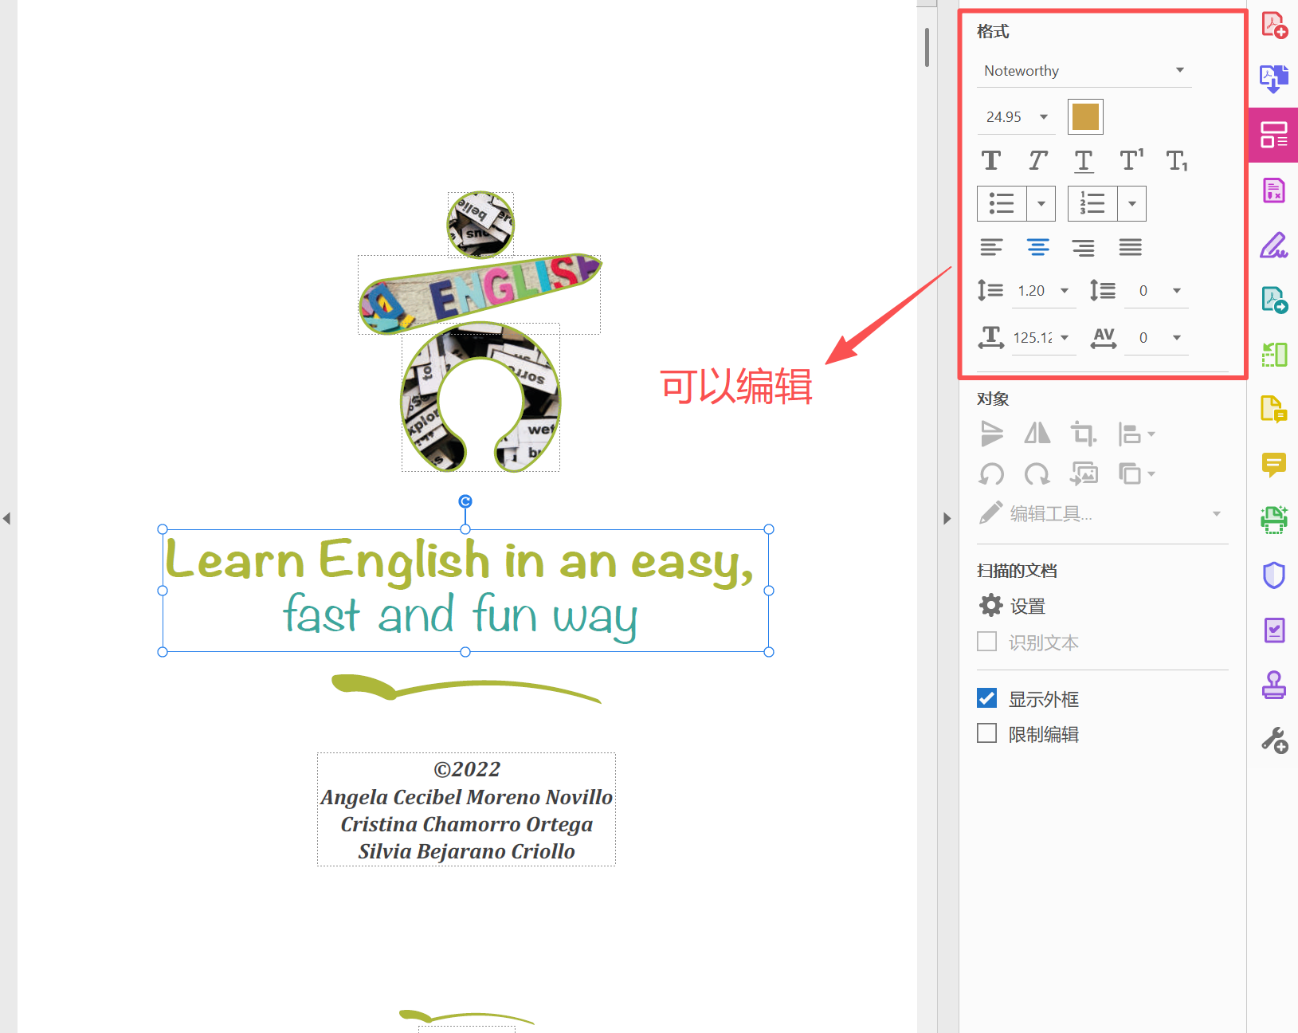
Task: Check the 限制编辑 checkbox
Action: tap(986, 733)
